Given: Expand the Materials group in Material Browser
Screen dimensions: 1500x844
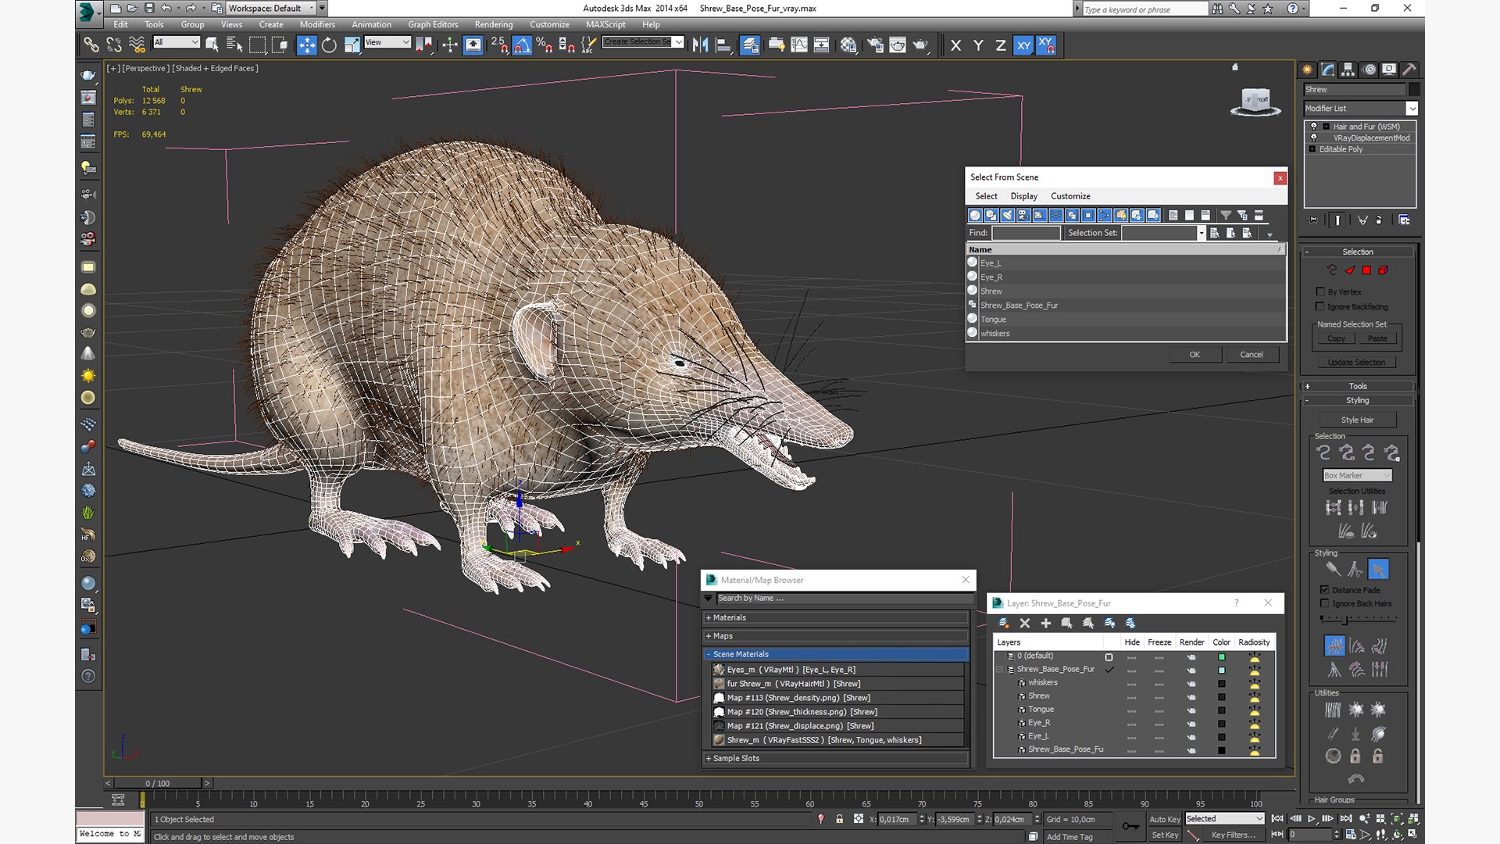Looking at the screenshot, I should tap(836, 617).
